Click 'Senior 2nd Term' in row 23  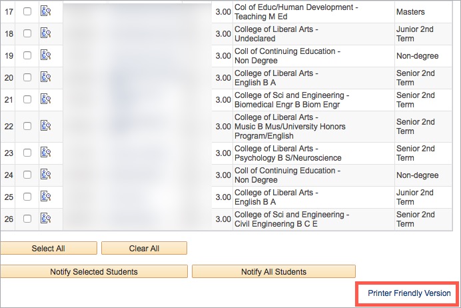(x=416, y=153)
